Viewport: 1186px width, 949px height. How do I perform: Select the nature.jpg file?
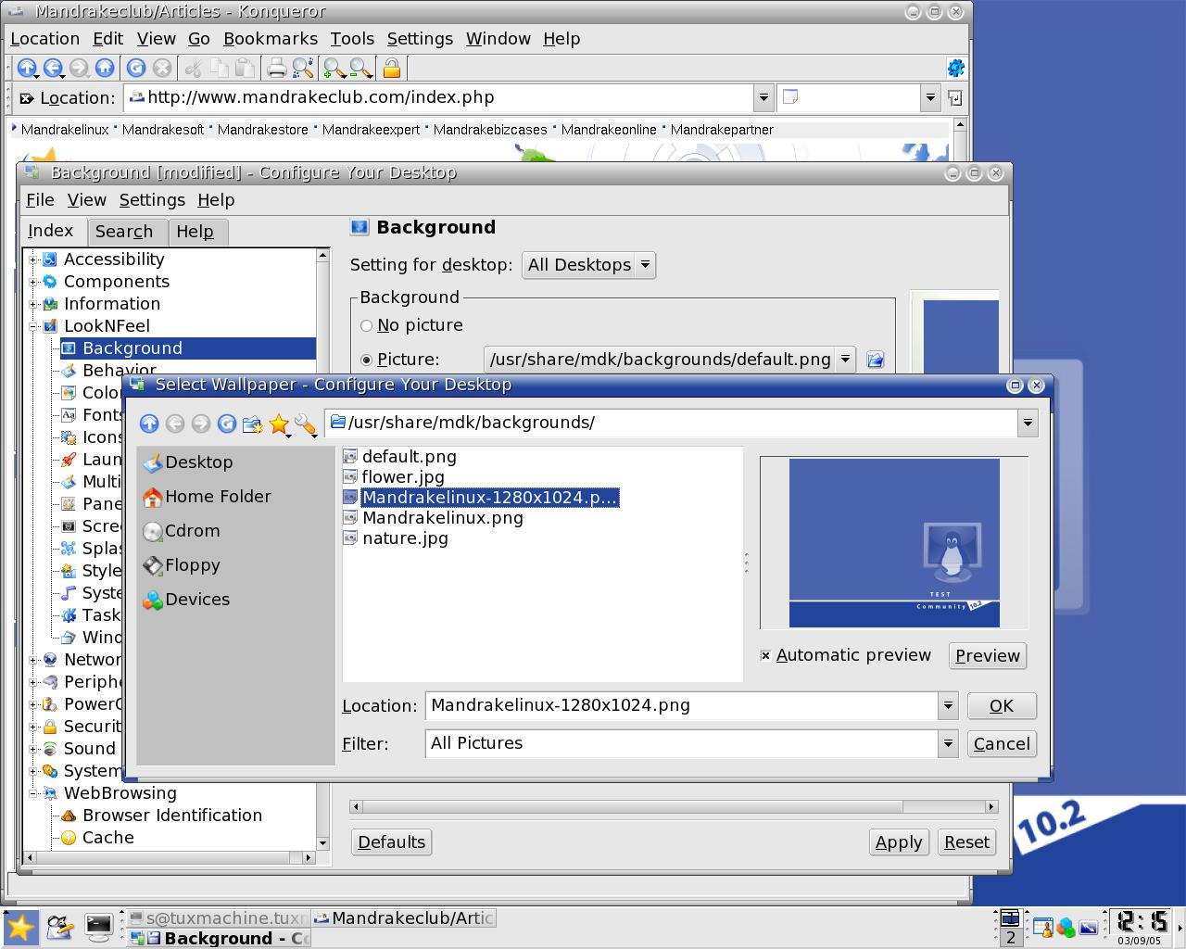click(x=396, y=538)
